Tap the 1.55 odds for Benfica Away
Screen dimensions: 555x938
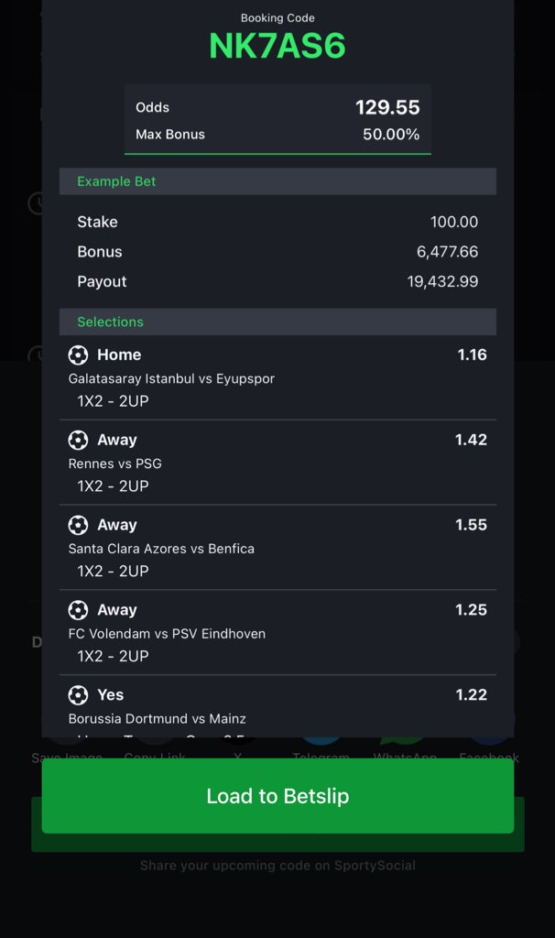click(471, 525)
